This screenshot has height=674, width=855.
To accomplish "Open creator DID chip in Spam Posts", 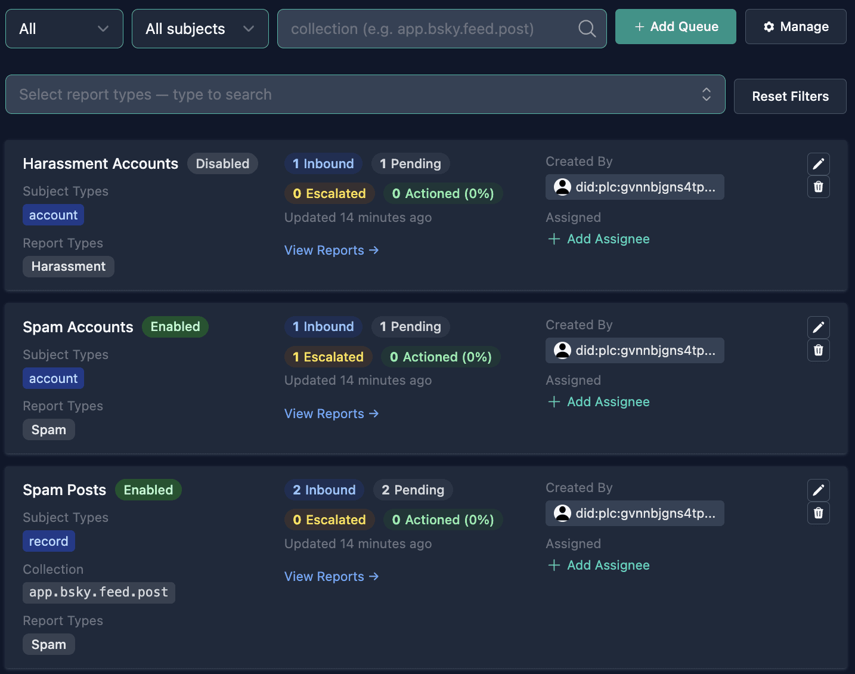I will click(635, 514).
